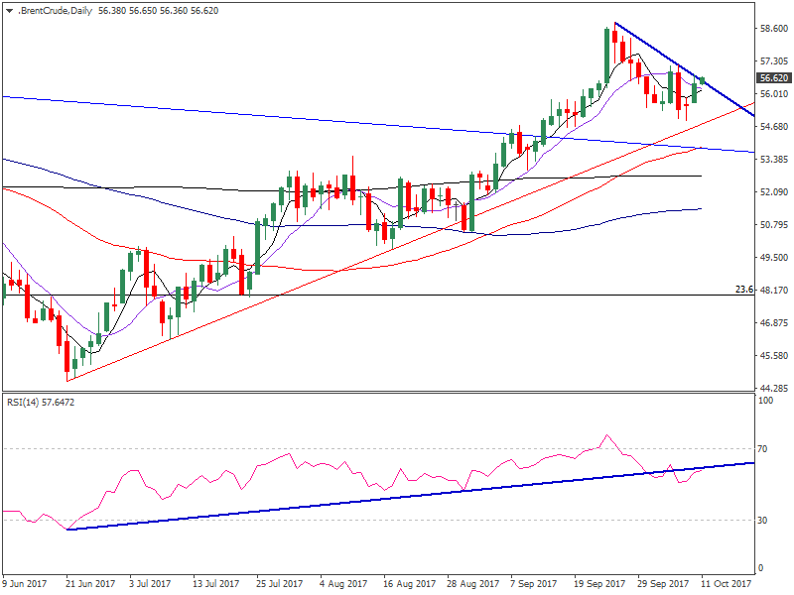Click the 56.010 price axis label

coord(774,93)
